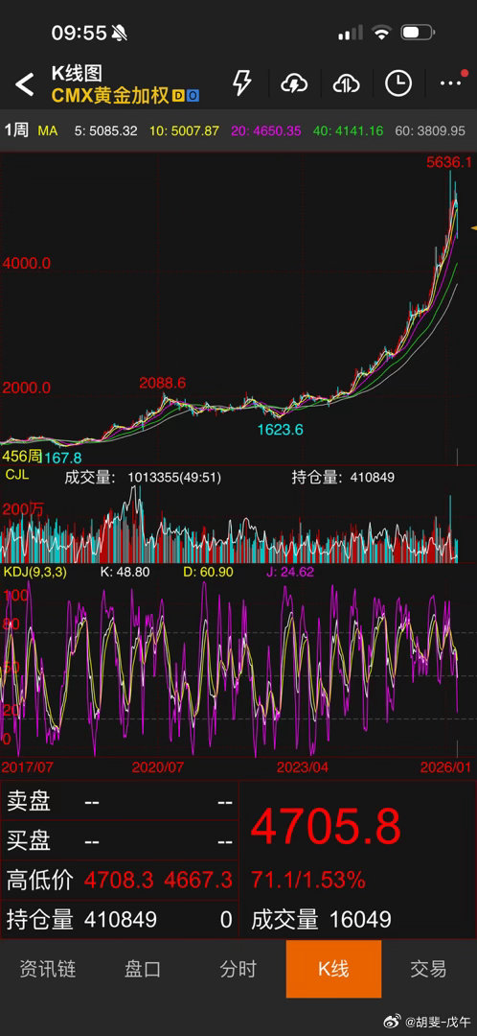
Task: Tap the 2023/04 date axis label
Action: (303, 767)
